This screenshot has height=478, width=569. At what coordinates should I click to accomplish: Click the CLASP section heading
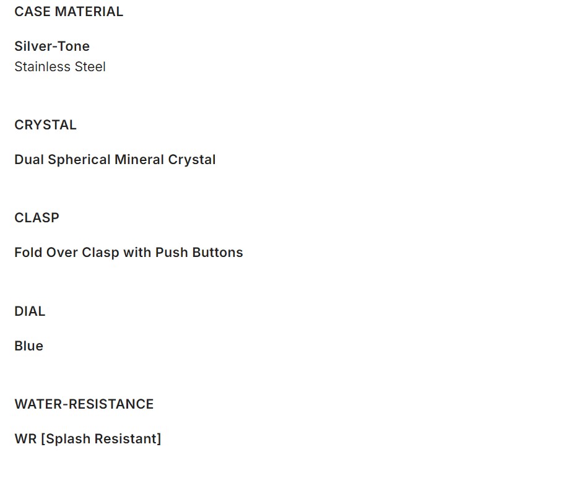pyautogui.click(x=37, y=218)
